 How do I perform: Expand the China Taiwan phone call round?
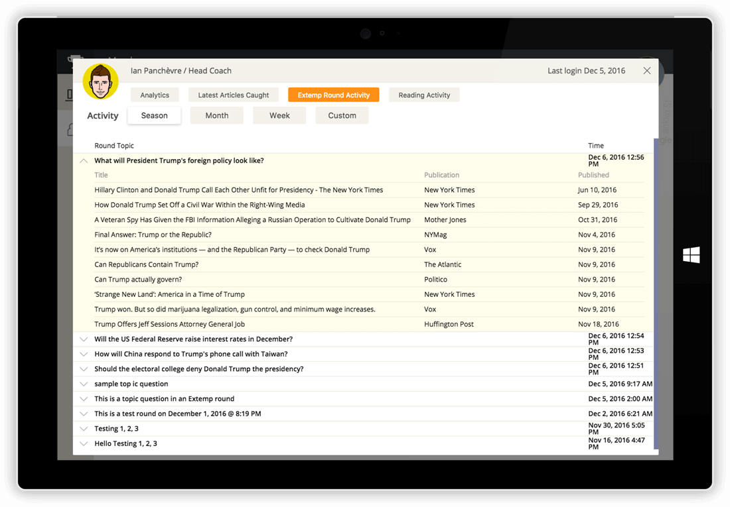click(x=84, y=354)
